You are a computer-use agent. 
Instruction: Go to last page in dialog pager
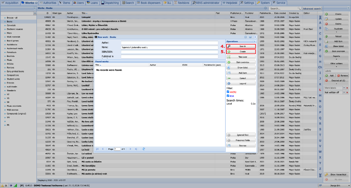(136, 149)
